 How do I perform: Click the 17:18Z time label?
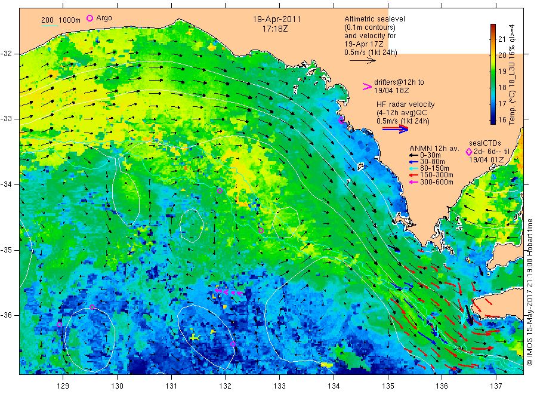point(274,29)
